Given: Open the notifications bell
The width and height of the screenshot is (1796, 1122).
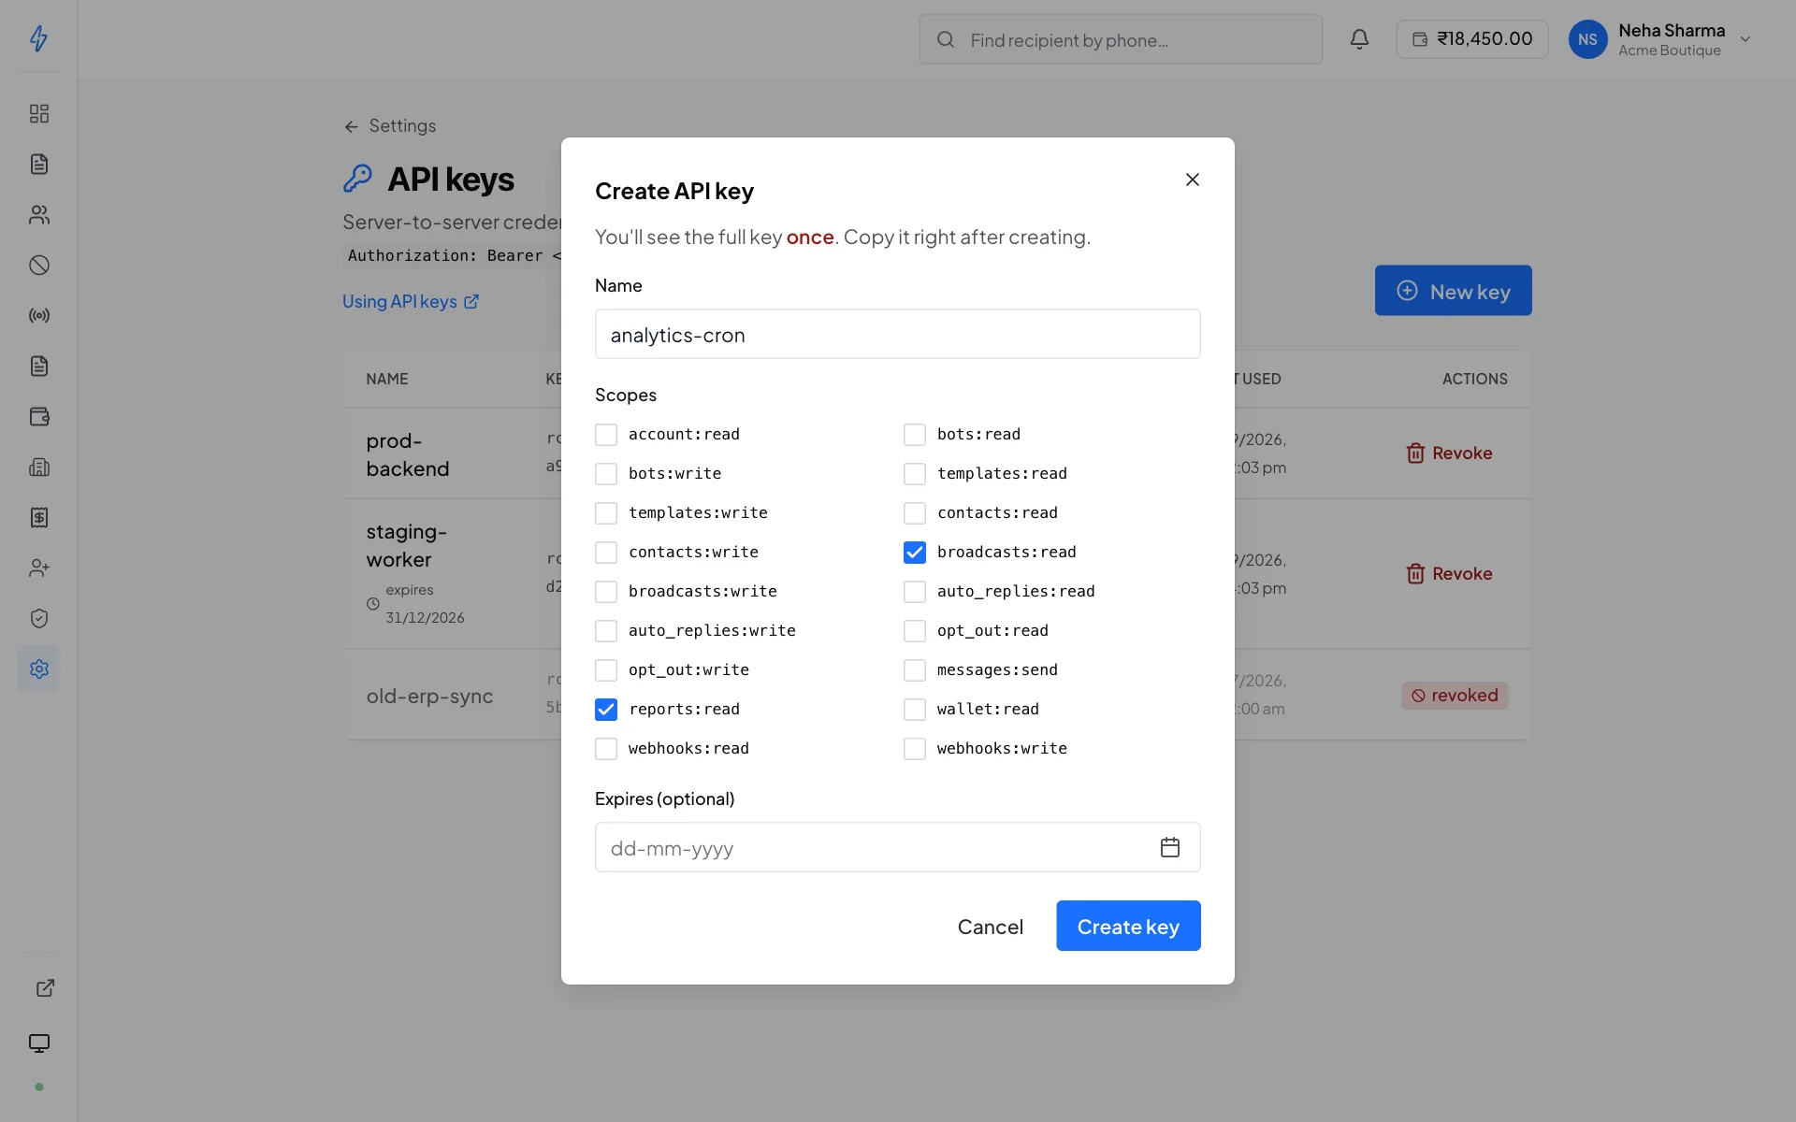Looking at the screenshot, I should pos(1359,39).
